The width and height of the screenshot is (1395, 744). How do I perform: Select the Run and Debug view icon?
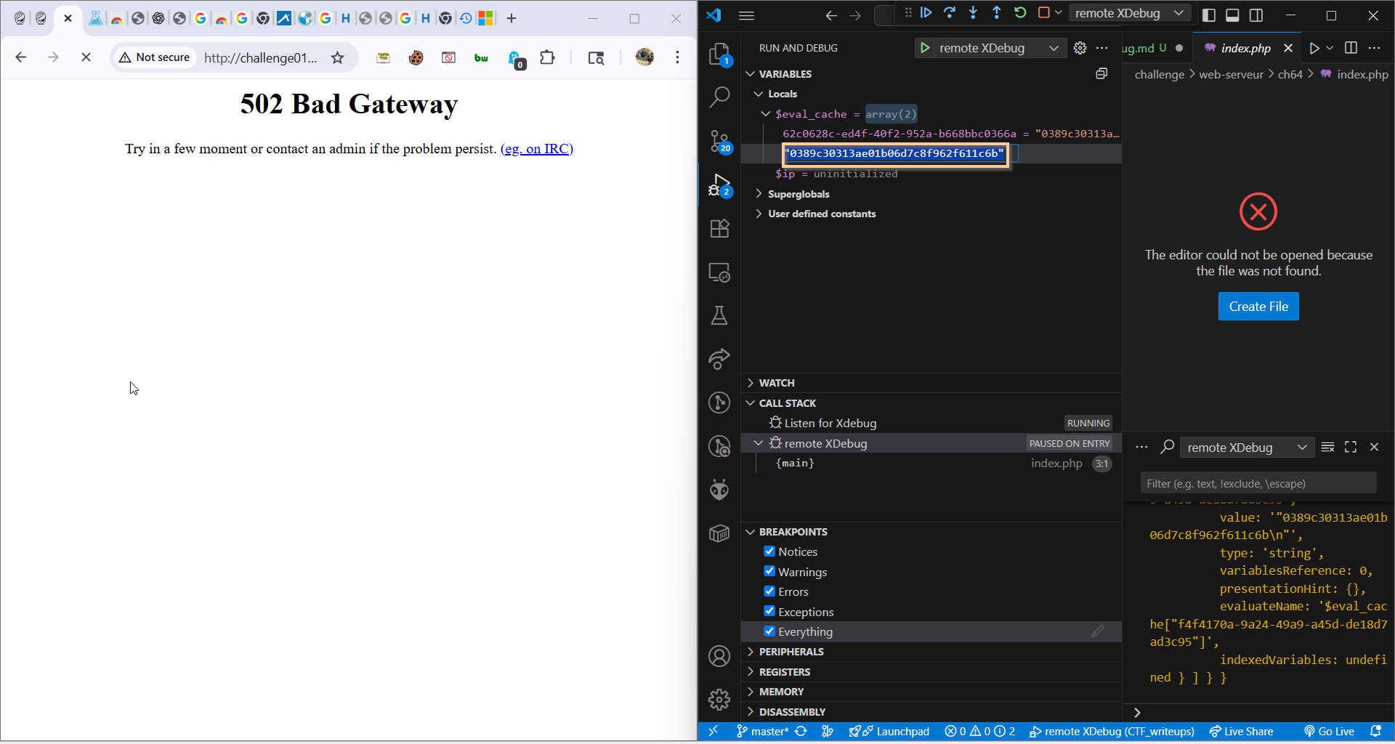point(719,185)
